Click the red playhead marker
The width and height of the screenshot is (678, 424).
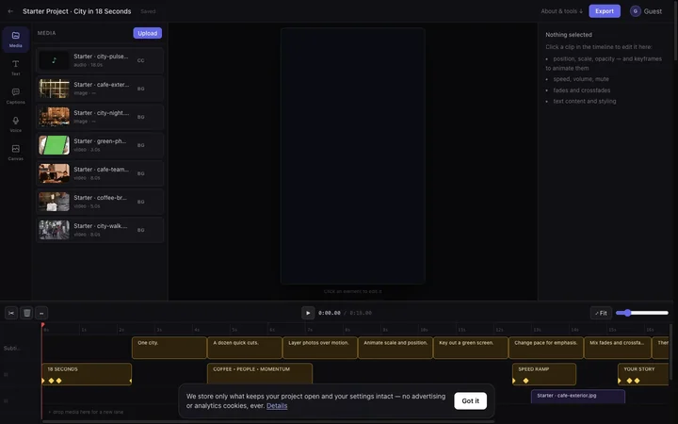coord(42,325)
